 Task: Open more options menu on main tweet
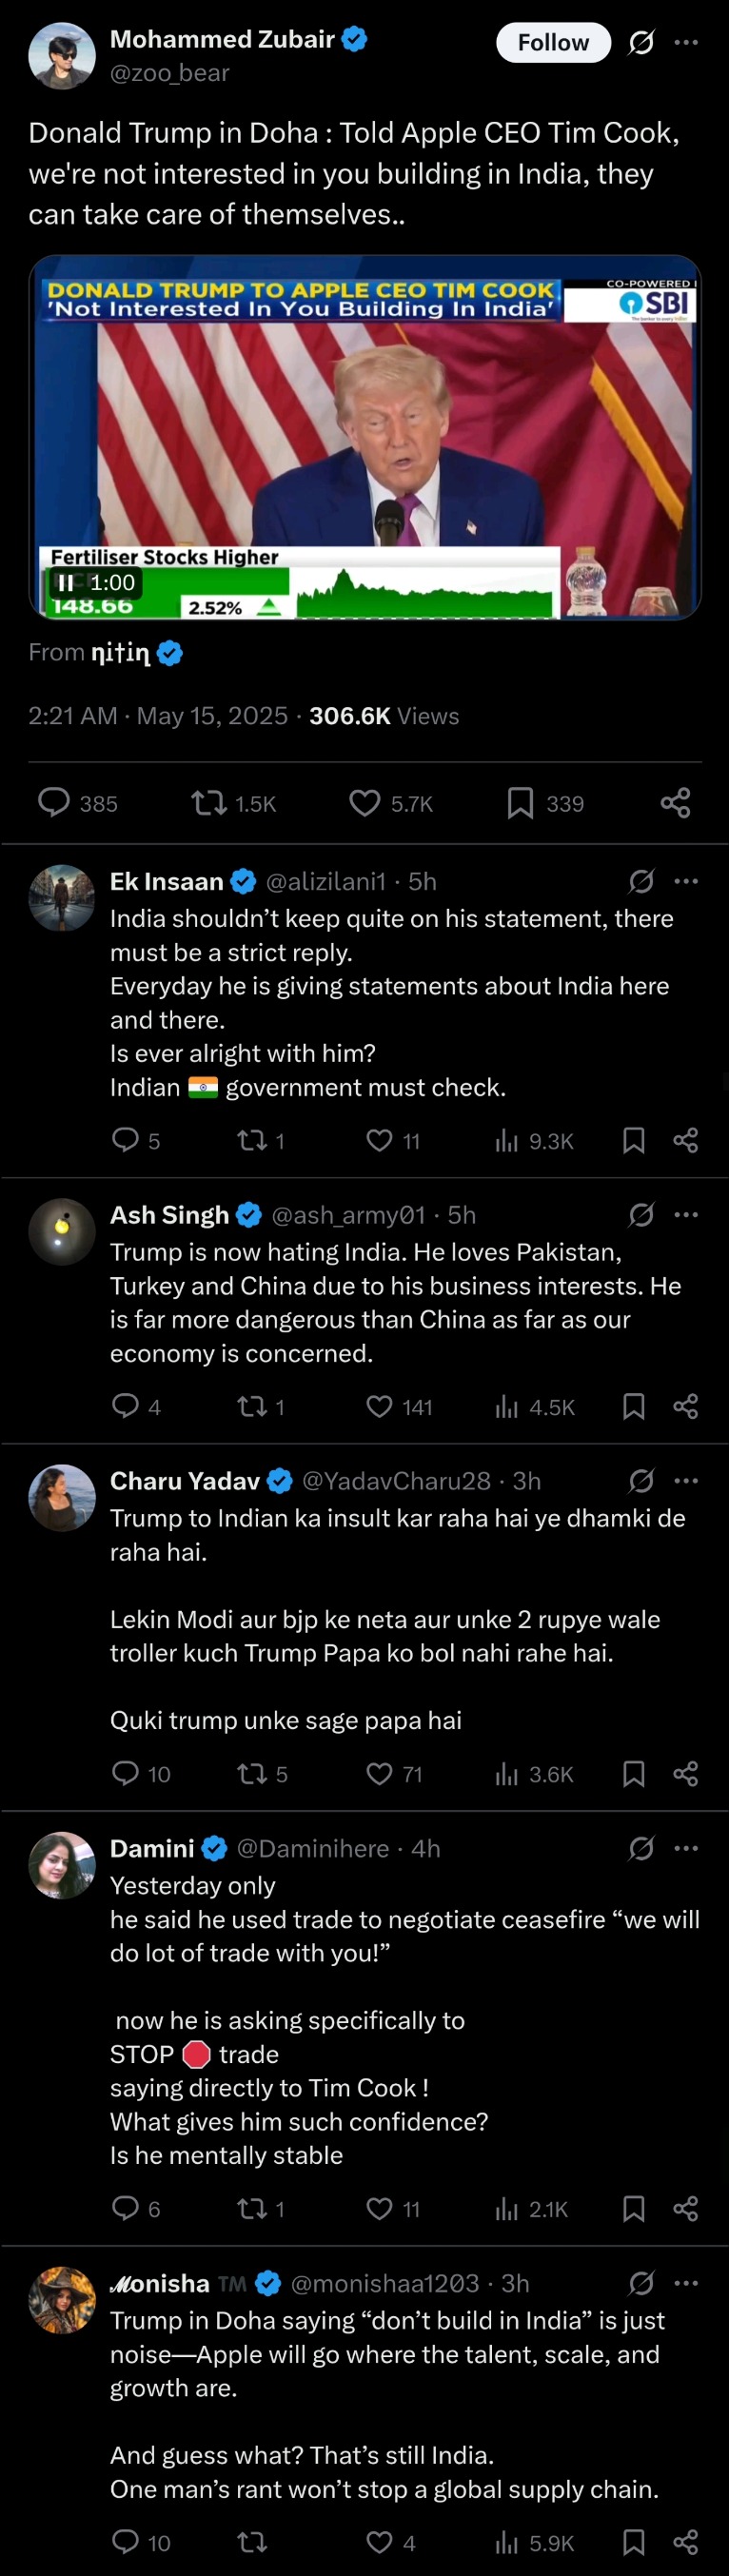point(686,42)
